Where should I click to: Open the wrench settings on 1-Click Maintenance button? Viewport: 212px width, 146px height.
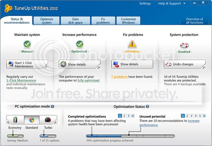pos(46,67)
